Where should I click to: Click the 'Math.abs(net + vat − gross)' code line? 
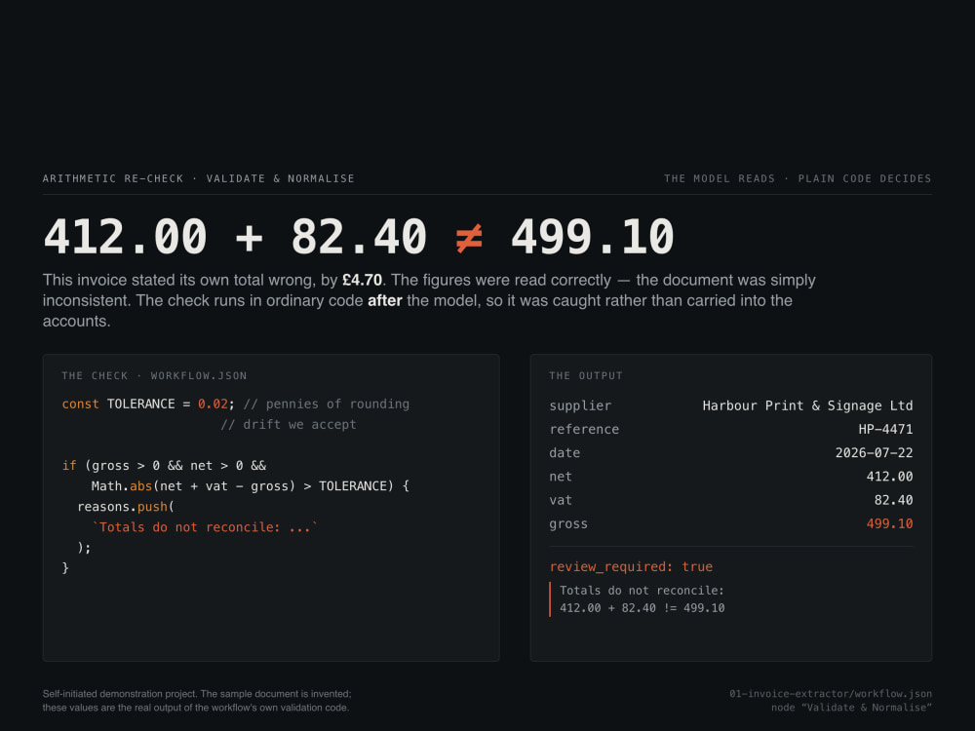(250, 486)
